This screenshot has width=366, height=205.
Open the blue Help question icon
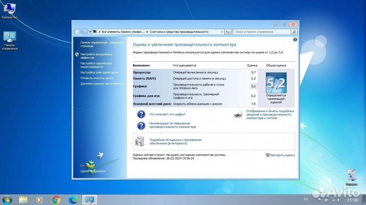click(295, 40)
